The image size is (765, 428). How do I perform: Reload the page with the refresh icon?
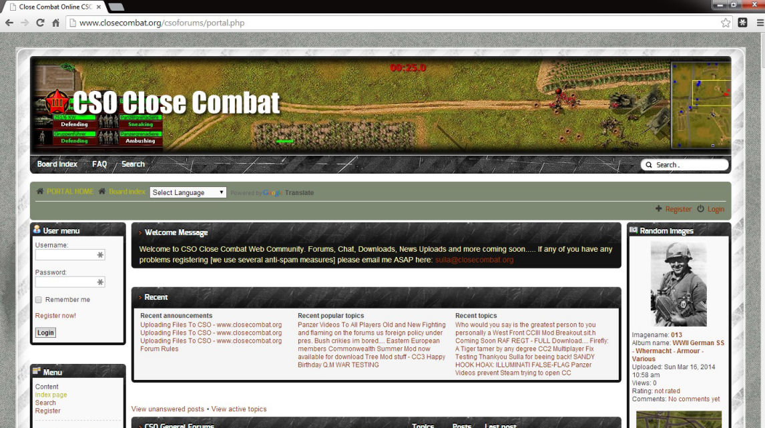40,23
